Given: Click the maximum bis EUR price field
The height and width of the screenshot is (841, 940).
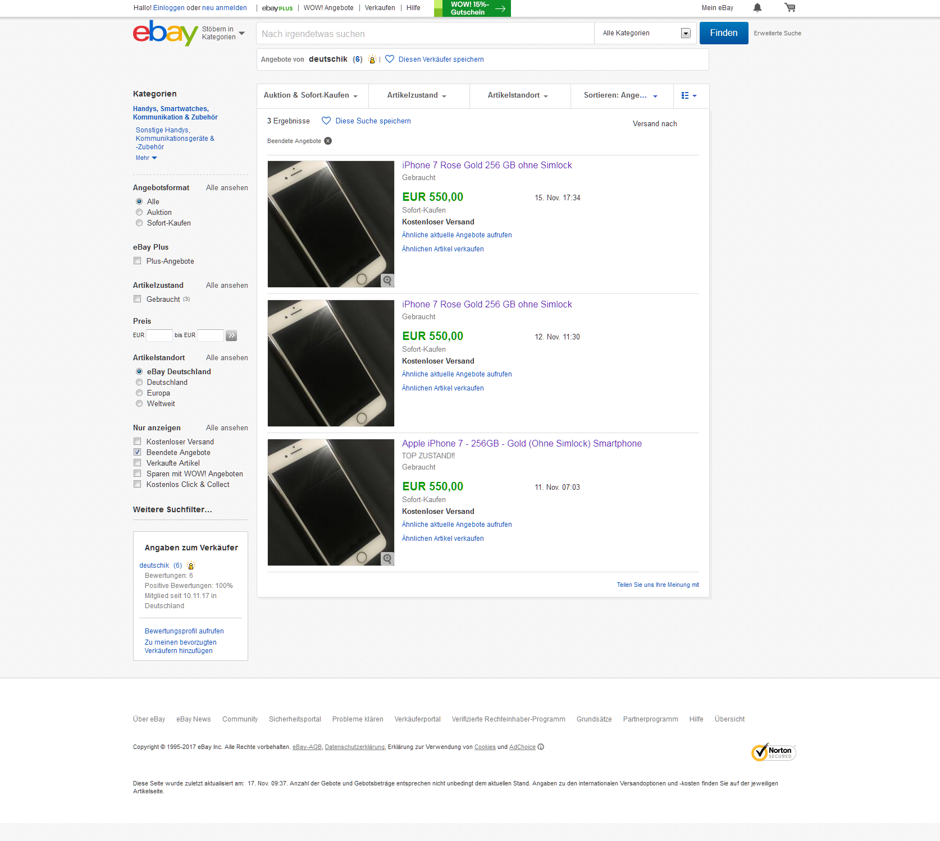Looking at the screenshot, I should (211, 336).
